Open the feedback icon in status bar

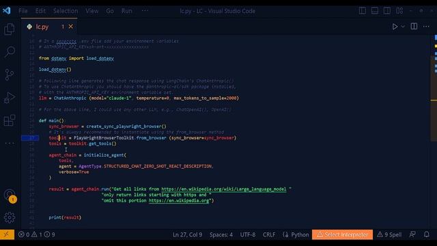pos(412,234)
